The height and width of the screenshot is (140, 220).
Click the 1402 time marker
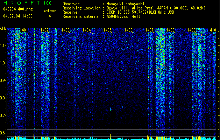tap(44, 30)
